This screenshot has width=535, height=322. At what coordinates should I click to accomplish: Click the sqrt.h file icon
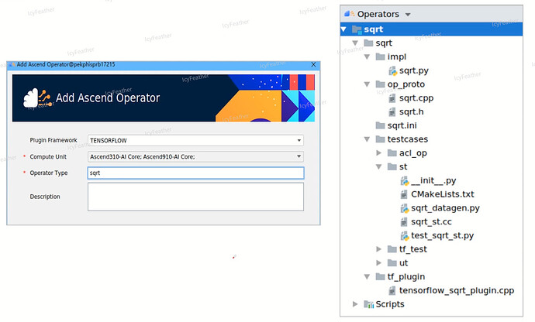392,111
